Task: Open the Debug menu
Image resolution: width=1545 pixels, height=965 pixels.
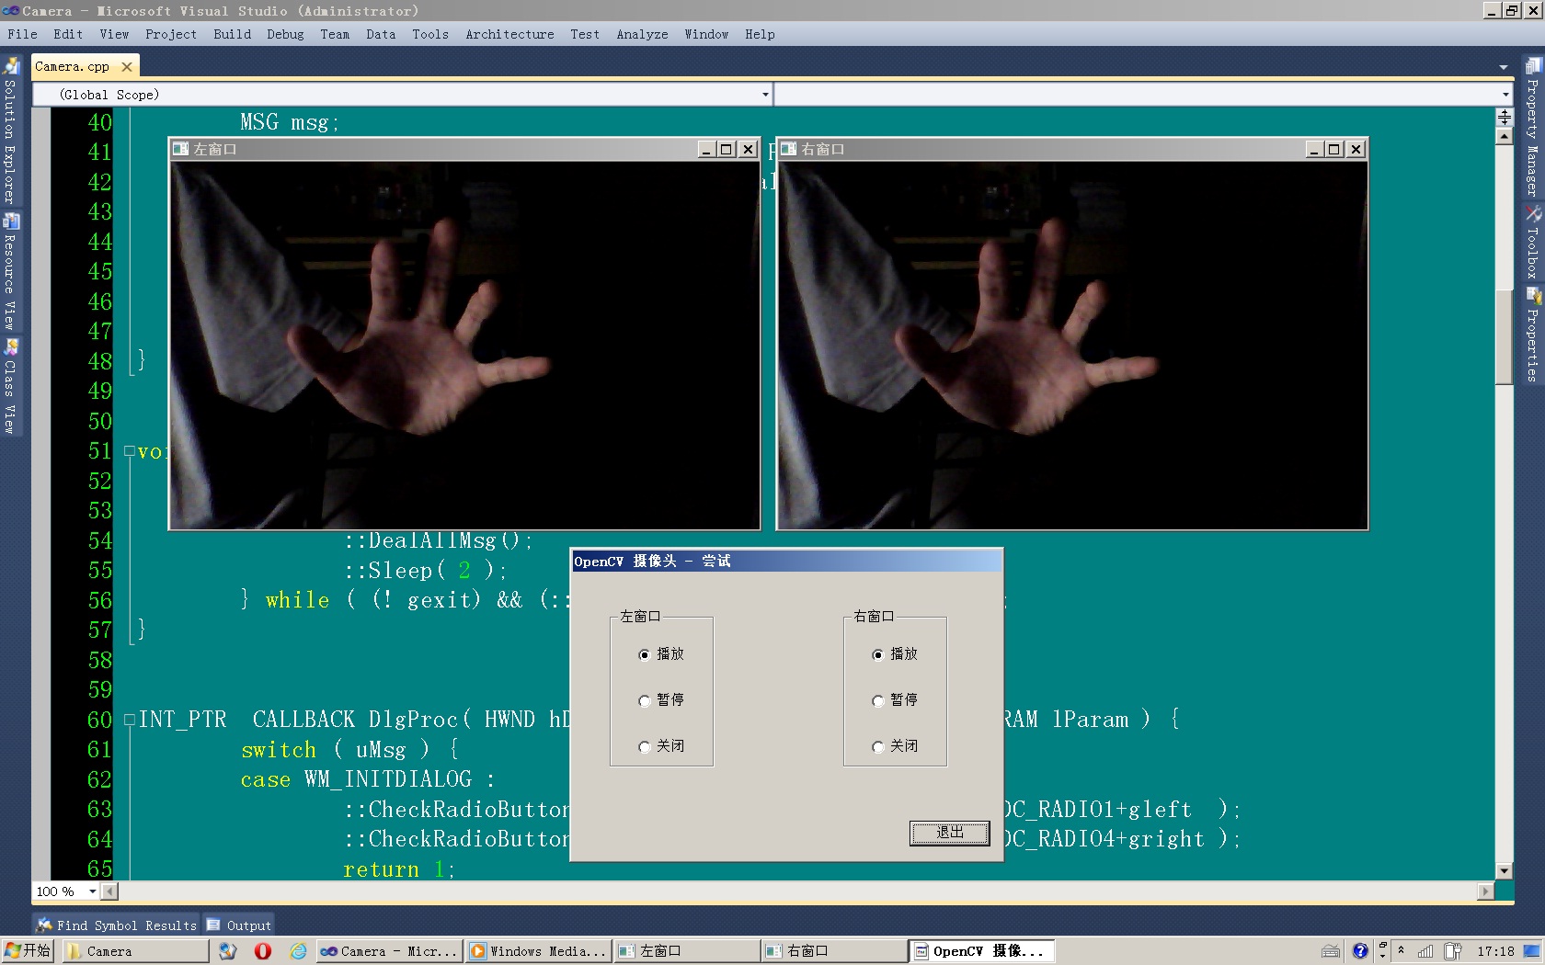Action: (285, 34)
